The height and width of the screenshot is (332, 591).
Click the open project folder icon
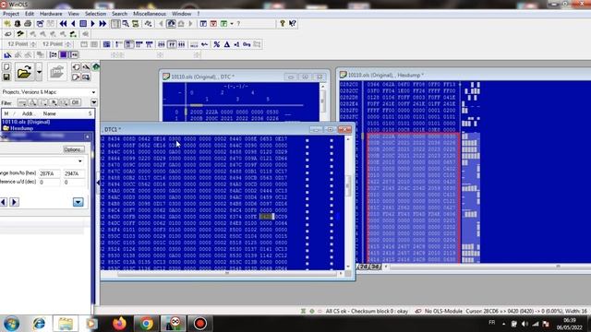pos(24,72)
